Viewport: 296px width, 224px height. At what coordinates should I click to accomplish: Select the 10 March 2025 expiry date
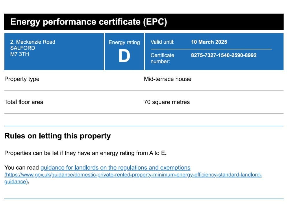tap(209, 42)
